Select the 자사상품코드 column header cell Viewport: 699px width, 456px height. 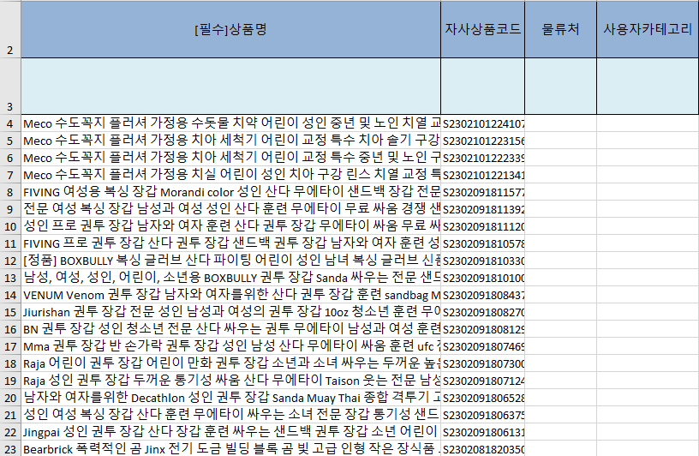pyautogui.click(x=483, y=29)
